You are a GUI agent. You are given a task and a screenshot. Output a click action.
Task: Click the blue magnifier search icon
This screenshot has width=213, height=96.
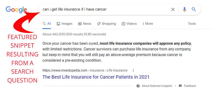194,9
